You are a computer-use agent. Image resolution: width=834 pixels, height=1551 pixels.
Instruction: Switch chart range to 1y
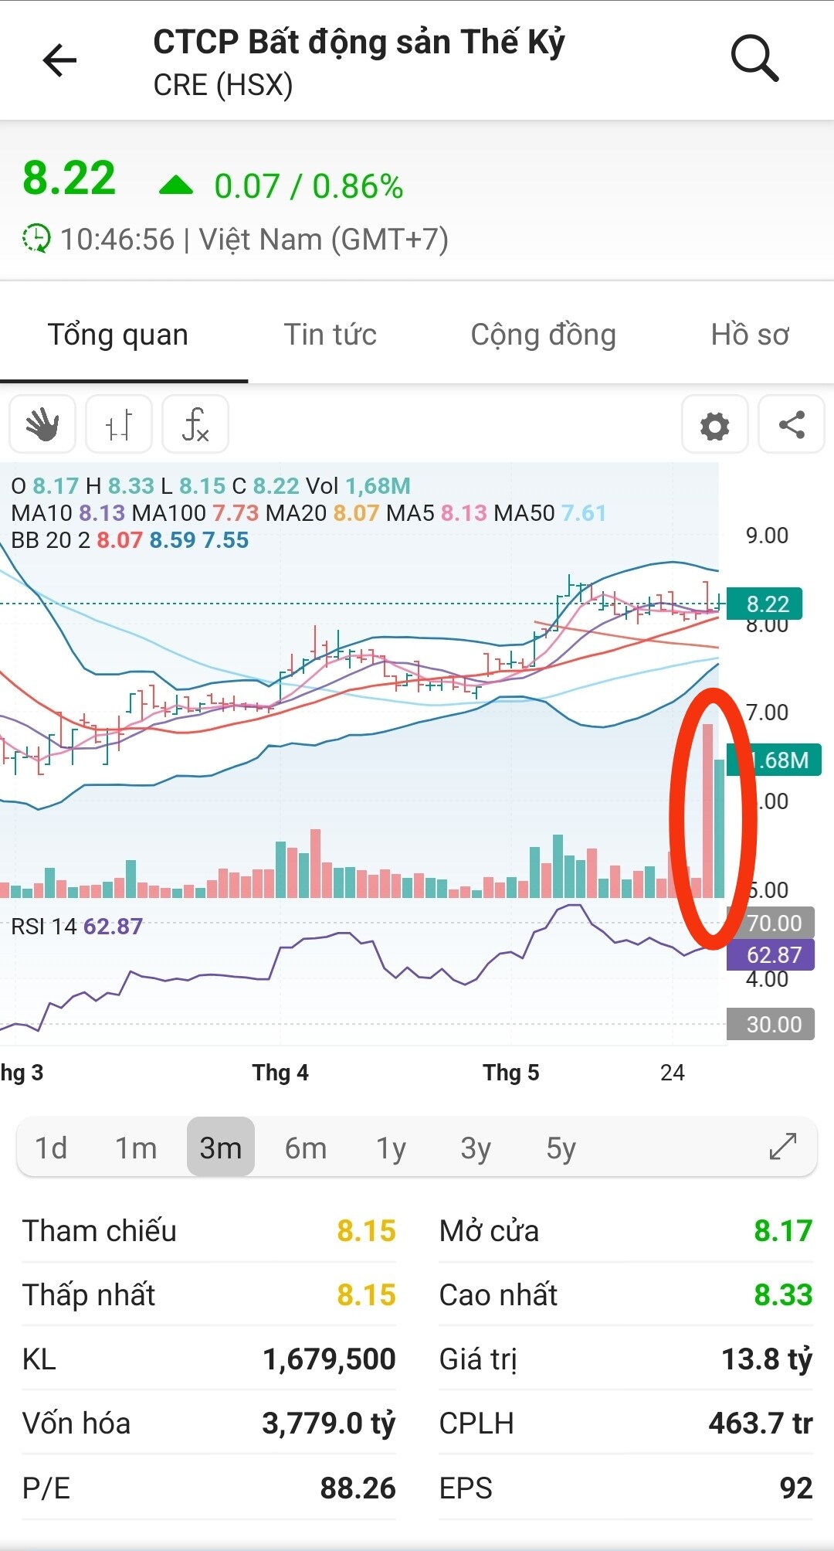click(391, 1148)
